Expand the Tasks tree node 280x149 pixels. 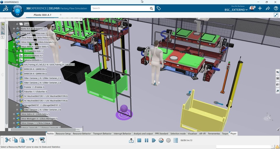17,24
